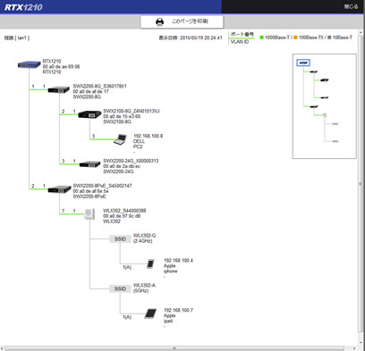Click the Apple iPad tablet icon
Screen dimensions: 365x351
tap(150, 313)
